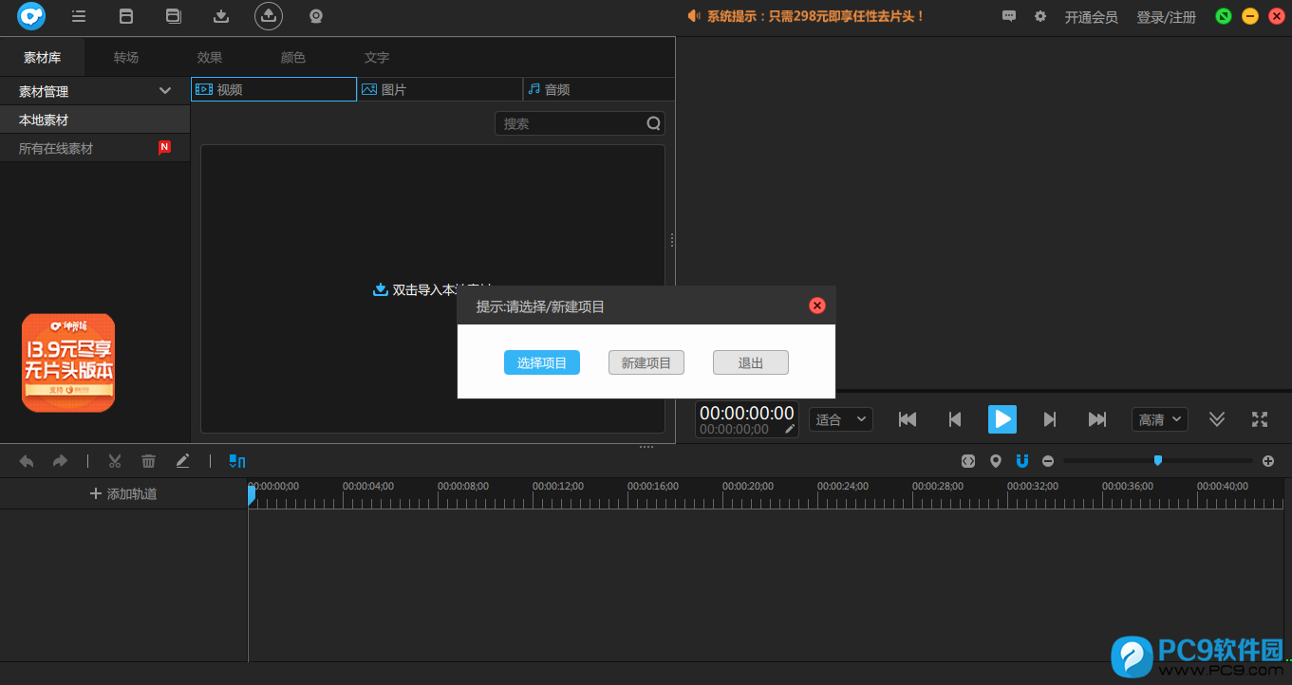Open the 高清 quality dropdown
Viewport: 1292px width, 685px height.
click(1160, 419)
